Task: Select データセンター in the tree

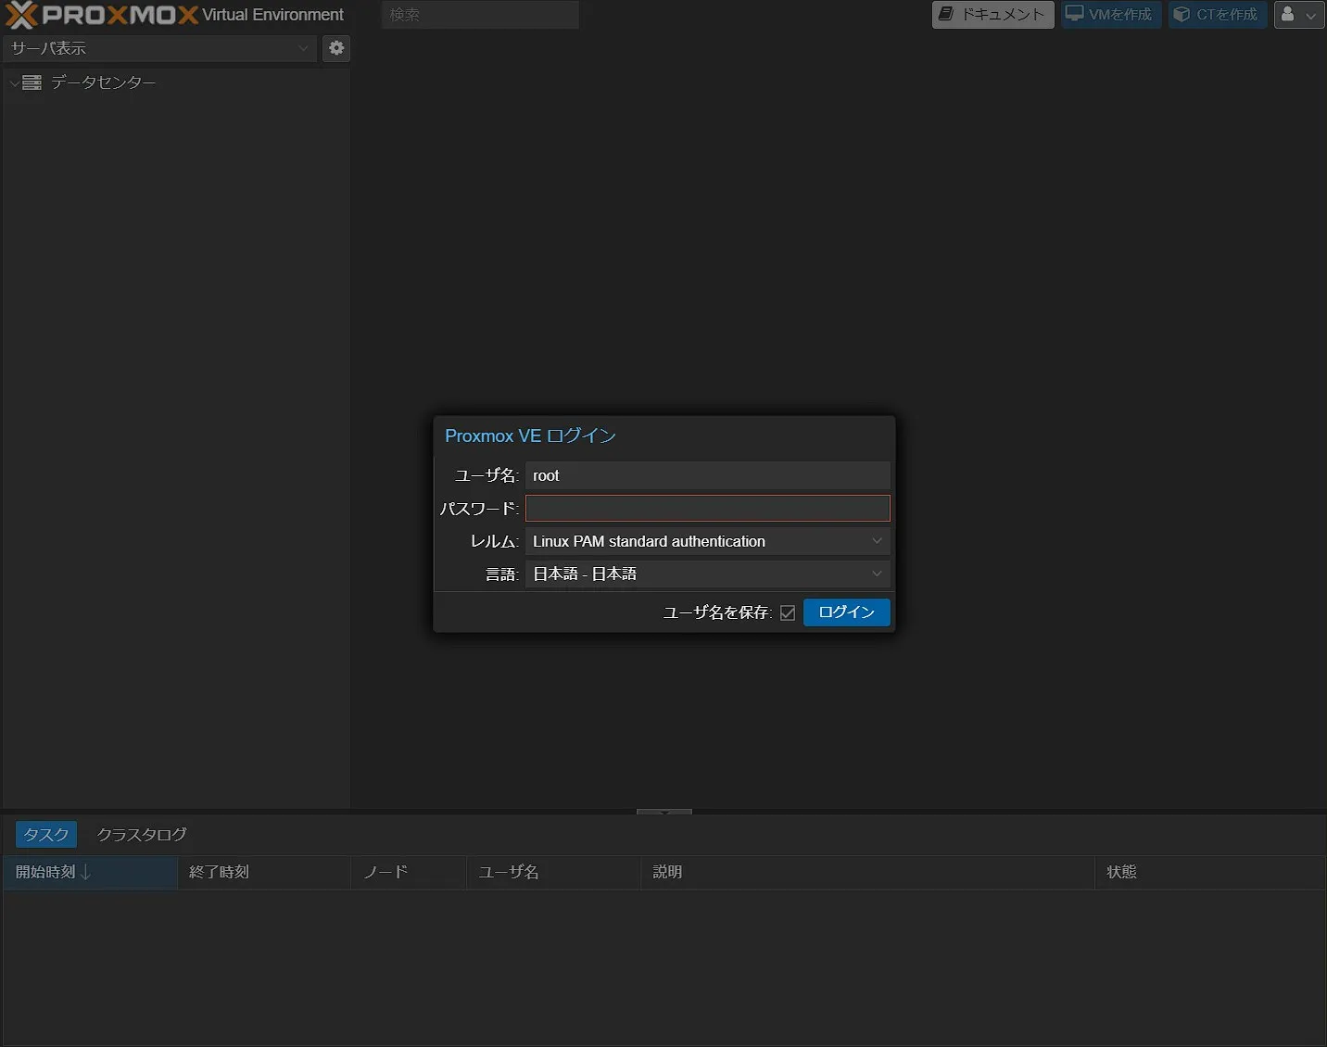Action: pyautogui.click(x=103, y=82)
